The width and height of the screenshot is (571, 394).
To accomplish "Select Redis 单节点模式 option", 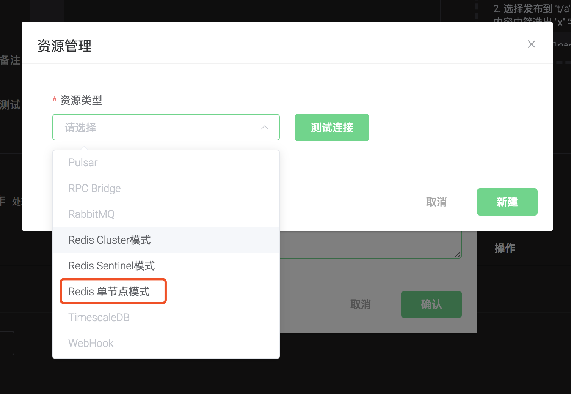I will coord(109,292).
